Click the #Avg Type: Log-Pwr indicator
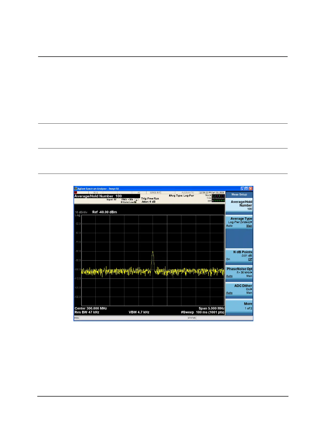Screen dimensions: 326x423 (181, 196)
